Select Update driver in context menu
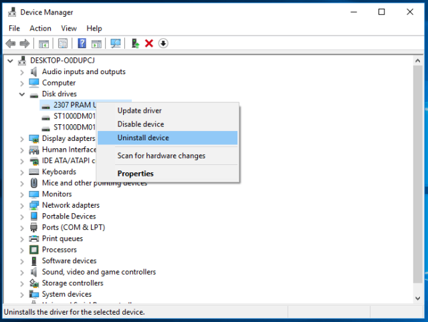Screen dimensions: 428x322 point(139,111)
